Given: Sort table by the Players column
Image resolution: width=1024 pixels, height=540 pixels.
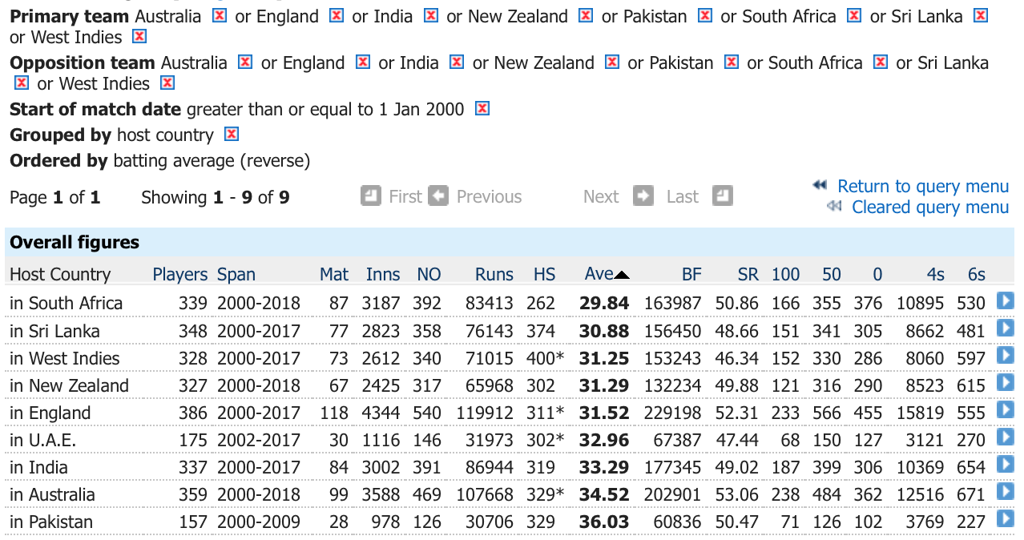Looking at the screenshot, I should (180, 274).
